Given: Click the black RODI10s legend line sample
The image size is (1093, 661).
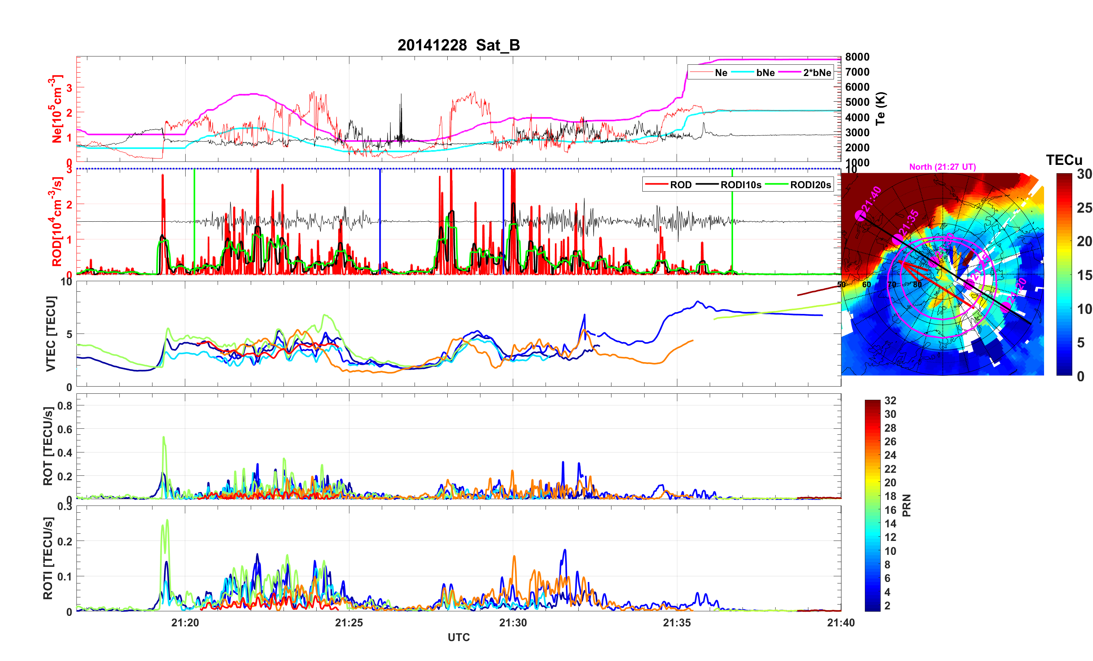Looking at the screenshot, I should [x=707, y=184].
